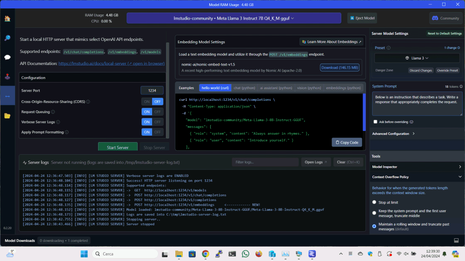Collapse the Context Overflow Policy section
Image resolution: width=465 pixels, height=261 pixels.
point(417,177)
